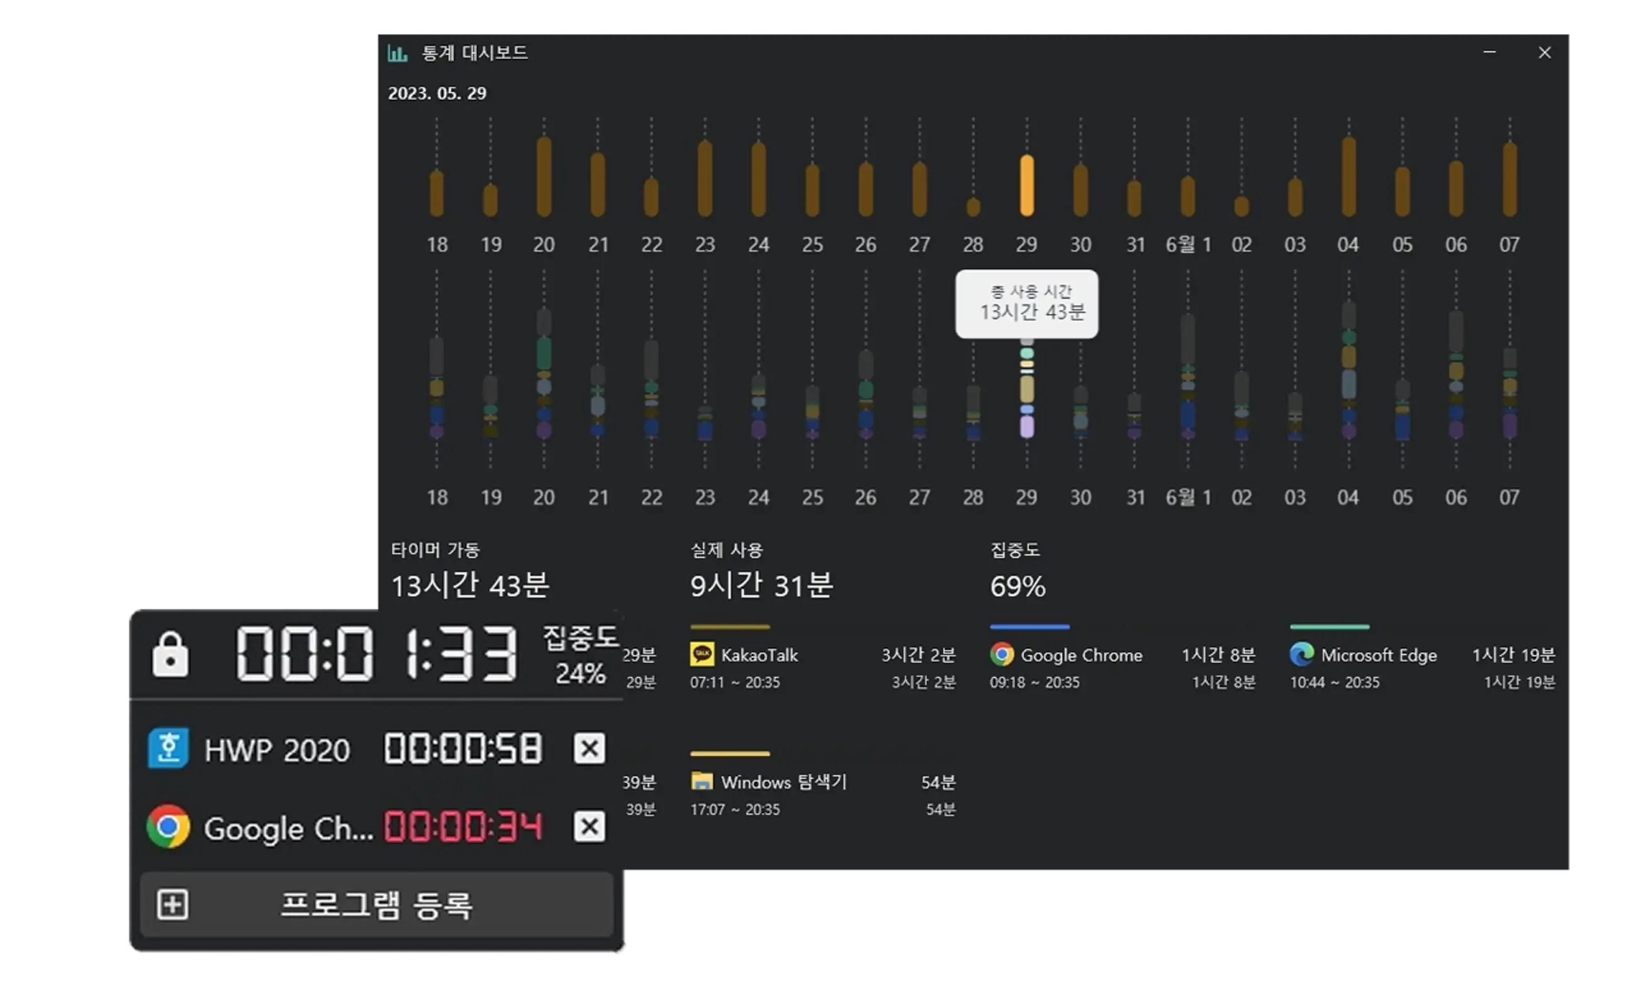Click the plus icon for program registration
The image size is (1636, 1005).
[x=173, y=905]
